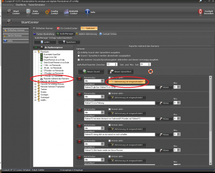Switch to the CU-ControlCenter tab
Screen dimensions: 215x173
pyautogui.click(x=67, y=28)
